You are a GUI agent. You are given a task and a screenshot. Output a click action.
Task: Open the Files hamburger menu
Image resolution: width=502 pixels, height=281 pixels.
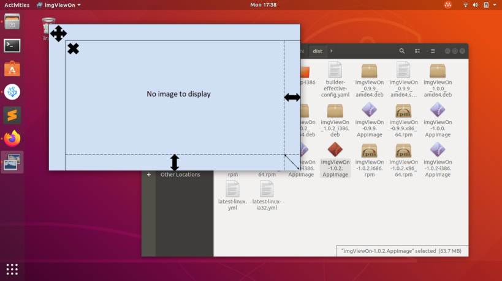click(433, 51)
